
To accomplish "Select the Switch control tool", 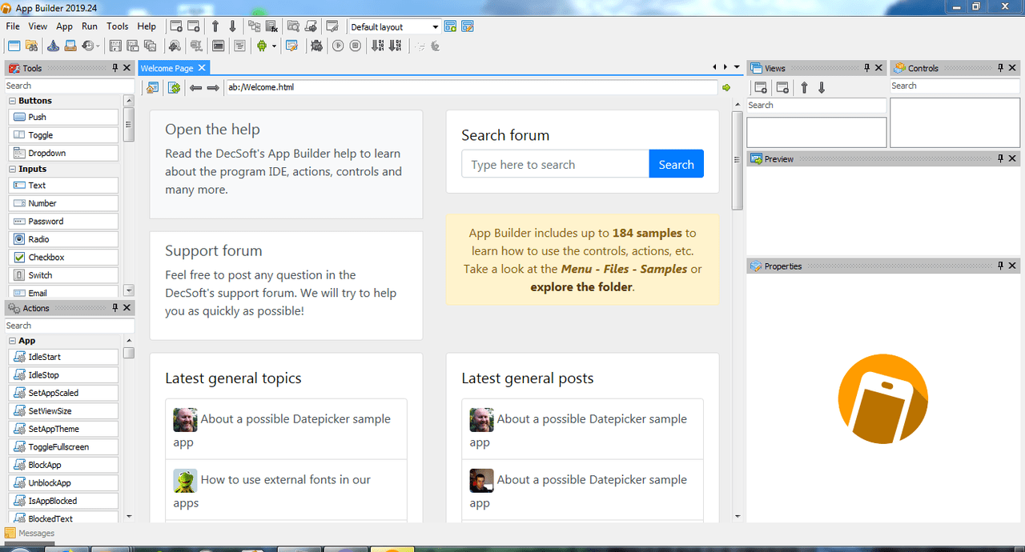I will (63, 275).
